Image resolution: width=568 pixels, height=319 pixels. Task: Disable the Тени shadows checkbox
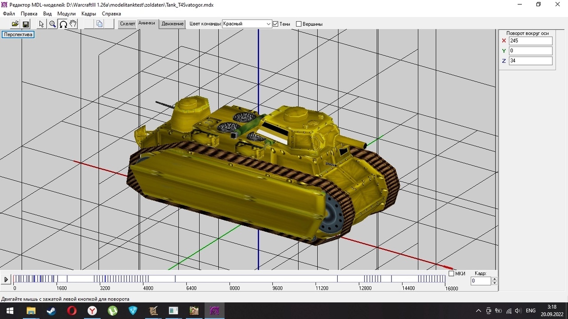coord(276,24)
